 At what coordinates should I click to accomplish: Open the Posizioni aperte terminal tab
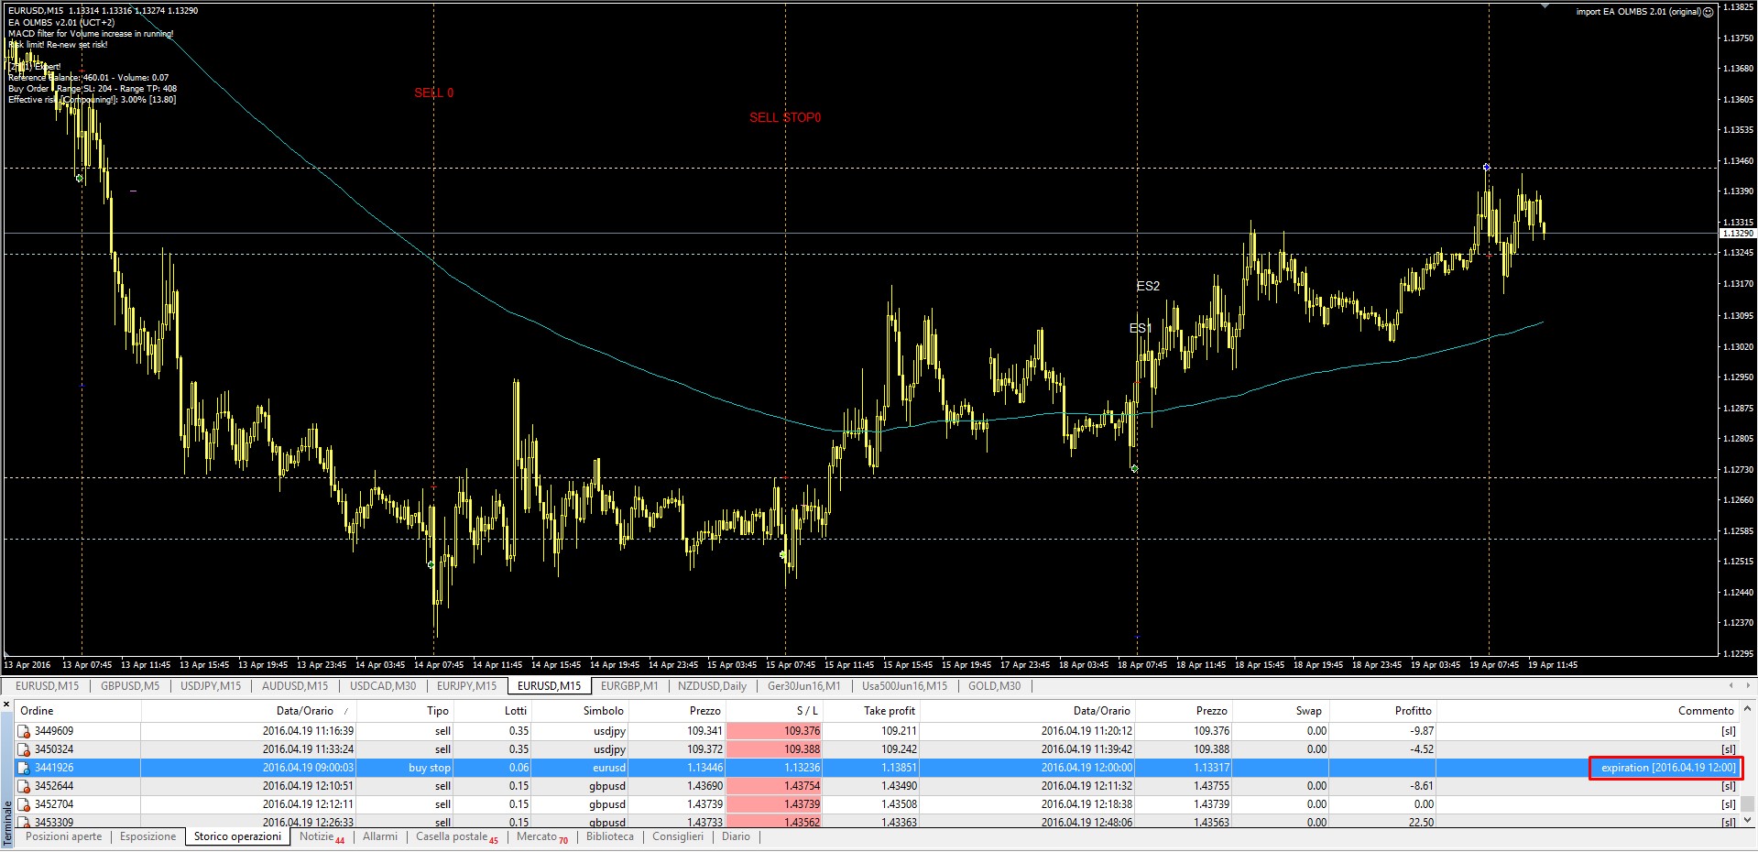click(64, 836)
